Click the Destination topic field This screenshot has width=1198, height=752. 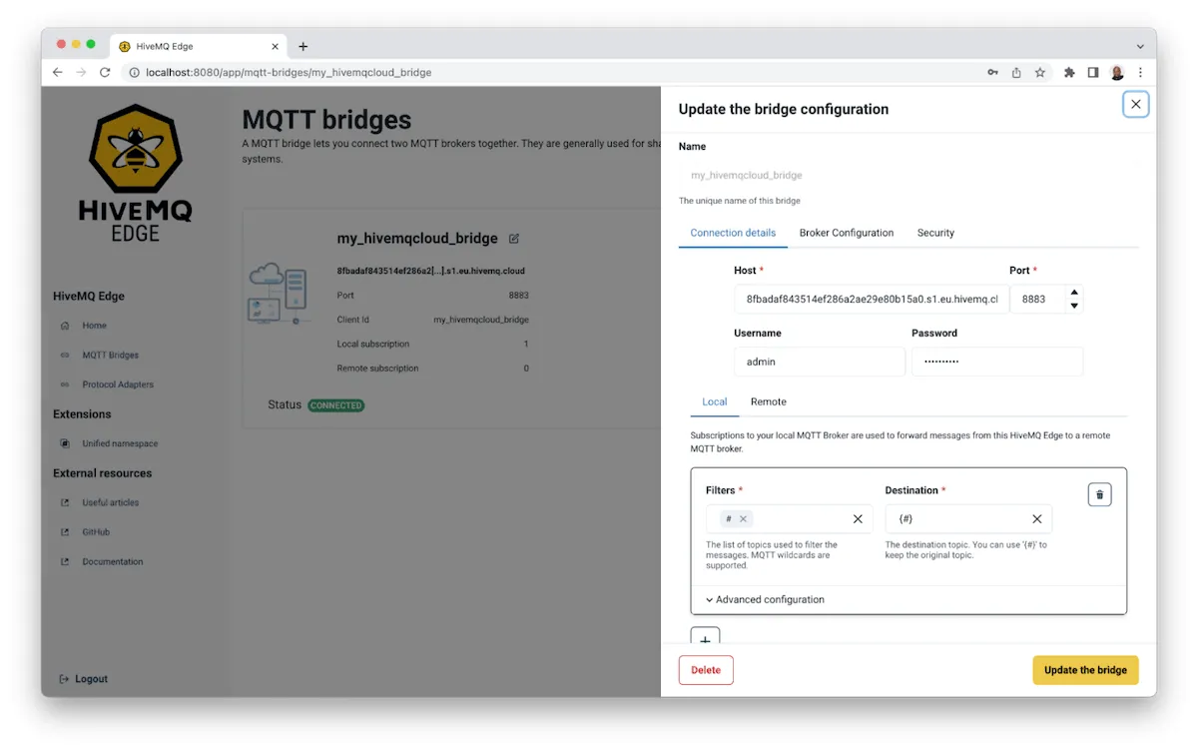pos(968,519)
